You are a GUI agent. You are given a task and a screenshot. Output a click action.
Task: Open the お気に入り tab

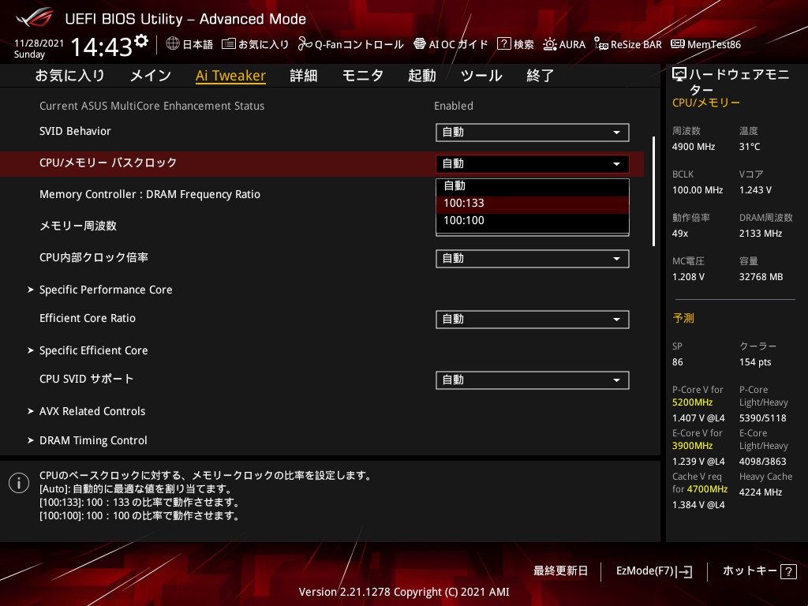(70, 76)
